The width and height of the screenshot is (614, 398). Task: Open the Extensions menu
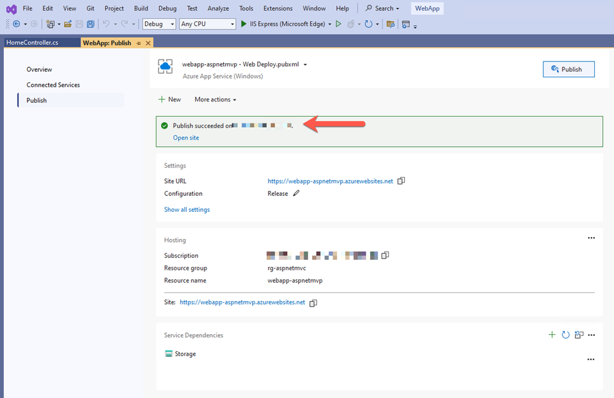point(278,8)
